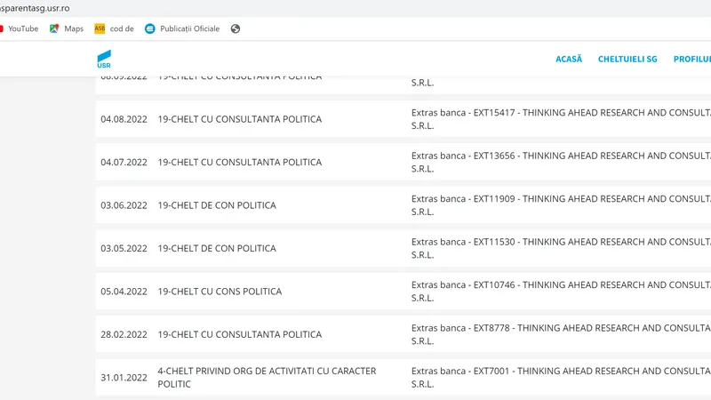This screenshot has height=400, width=711.
Task: Click '19-CHELT DE CON POLITICA' in 03.05.2022 row
Action: (x=217, y=249)
